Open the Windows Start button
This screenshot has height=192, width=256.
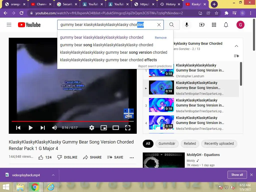click(6, 187)
